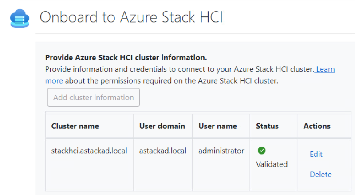Image resolution: width=355 pixels, height=195 pixels.
Task: Click the Azure Stack HCI cloud icon
Action: pos(20,18)
